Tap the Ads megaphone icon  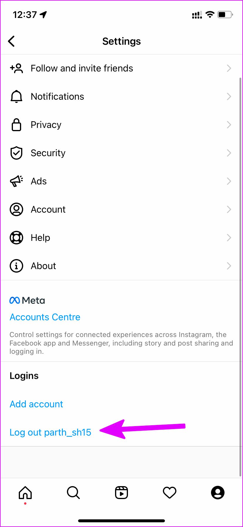coord(16,181)
